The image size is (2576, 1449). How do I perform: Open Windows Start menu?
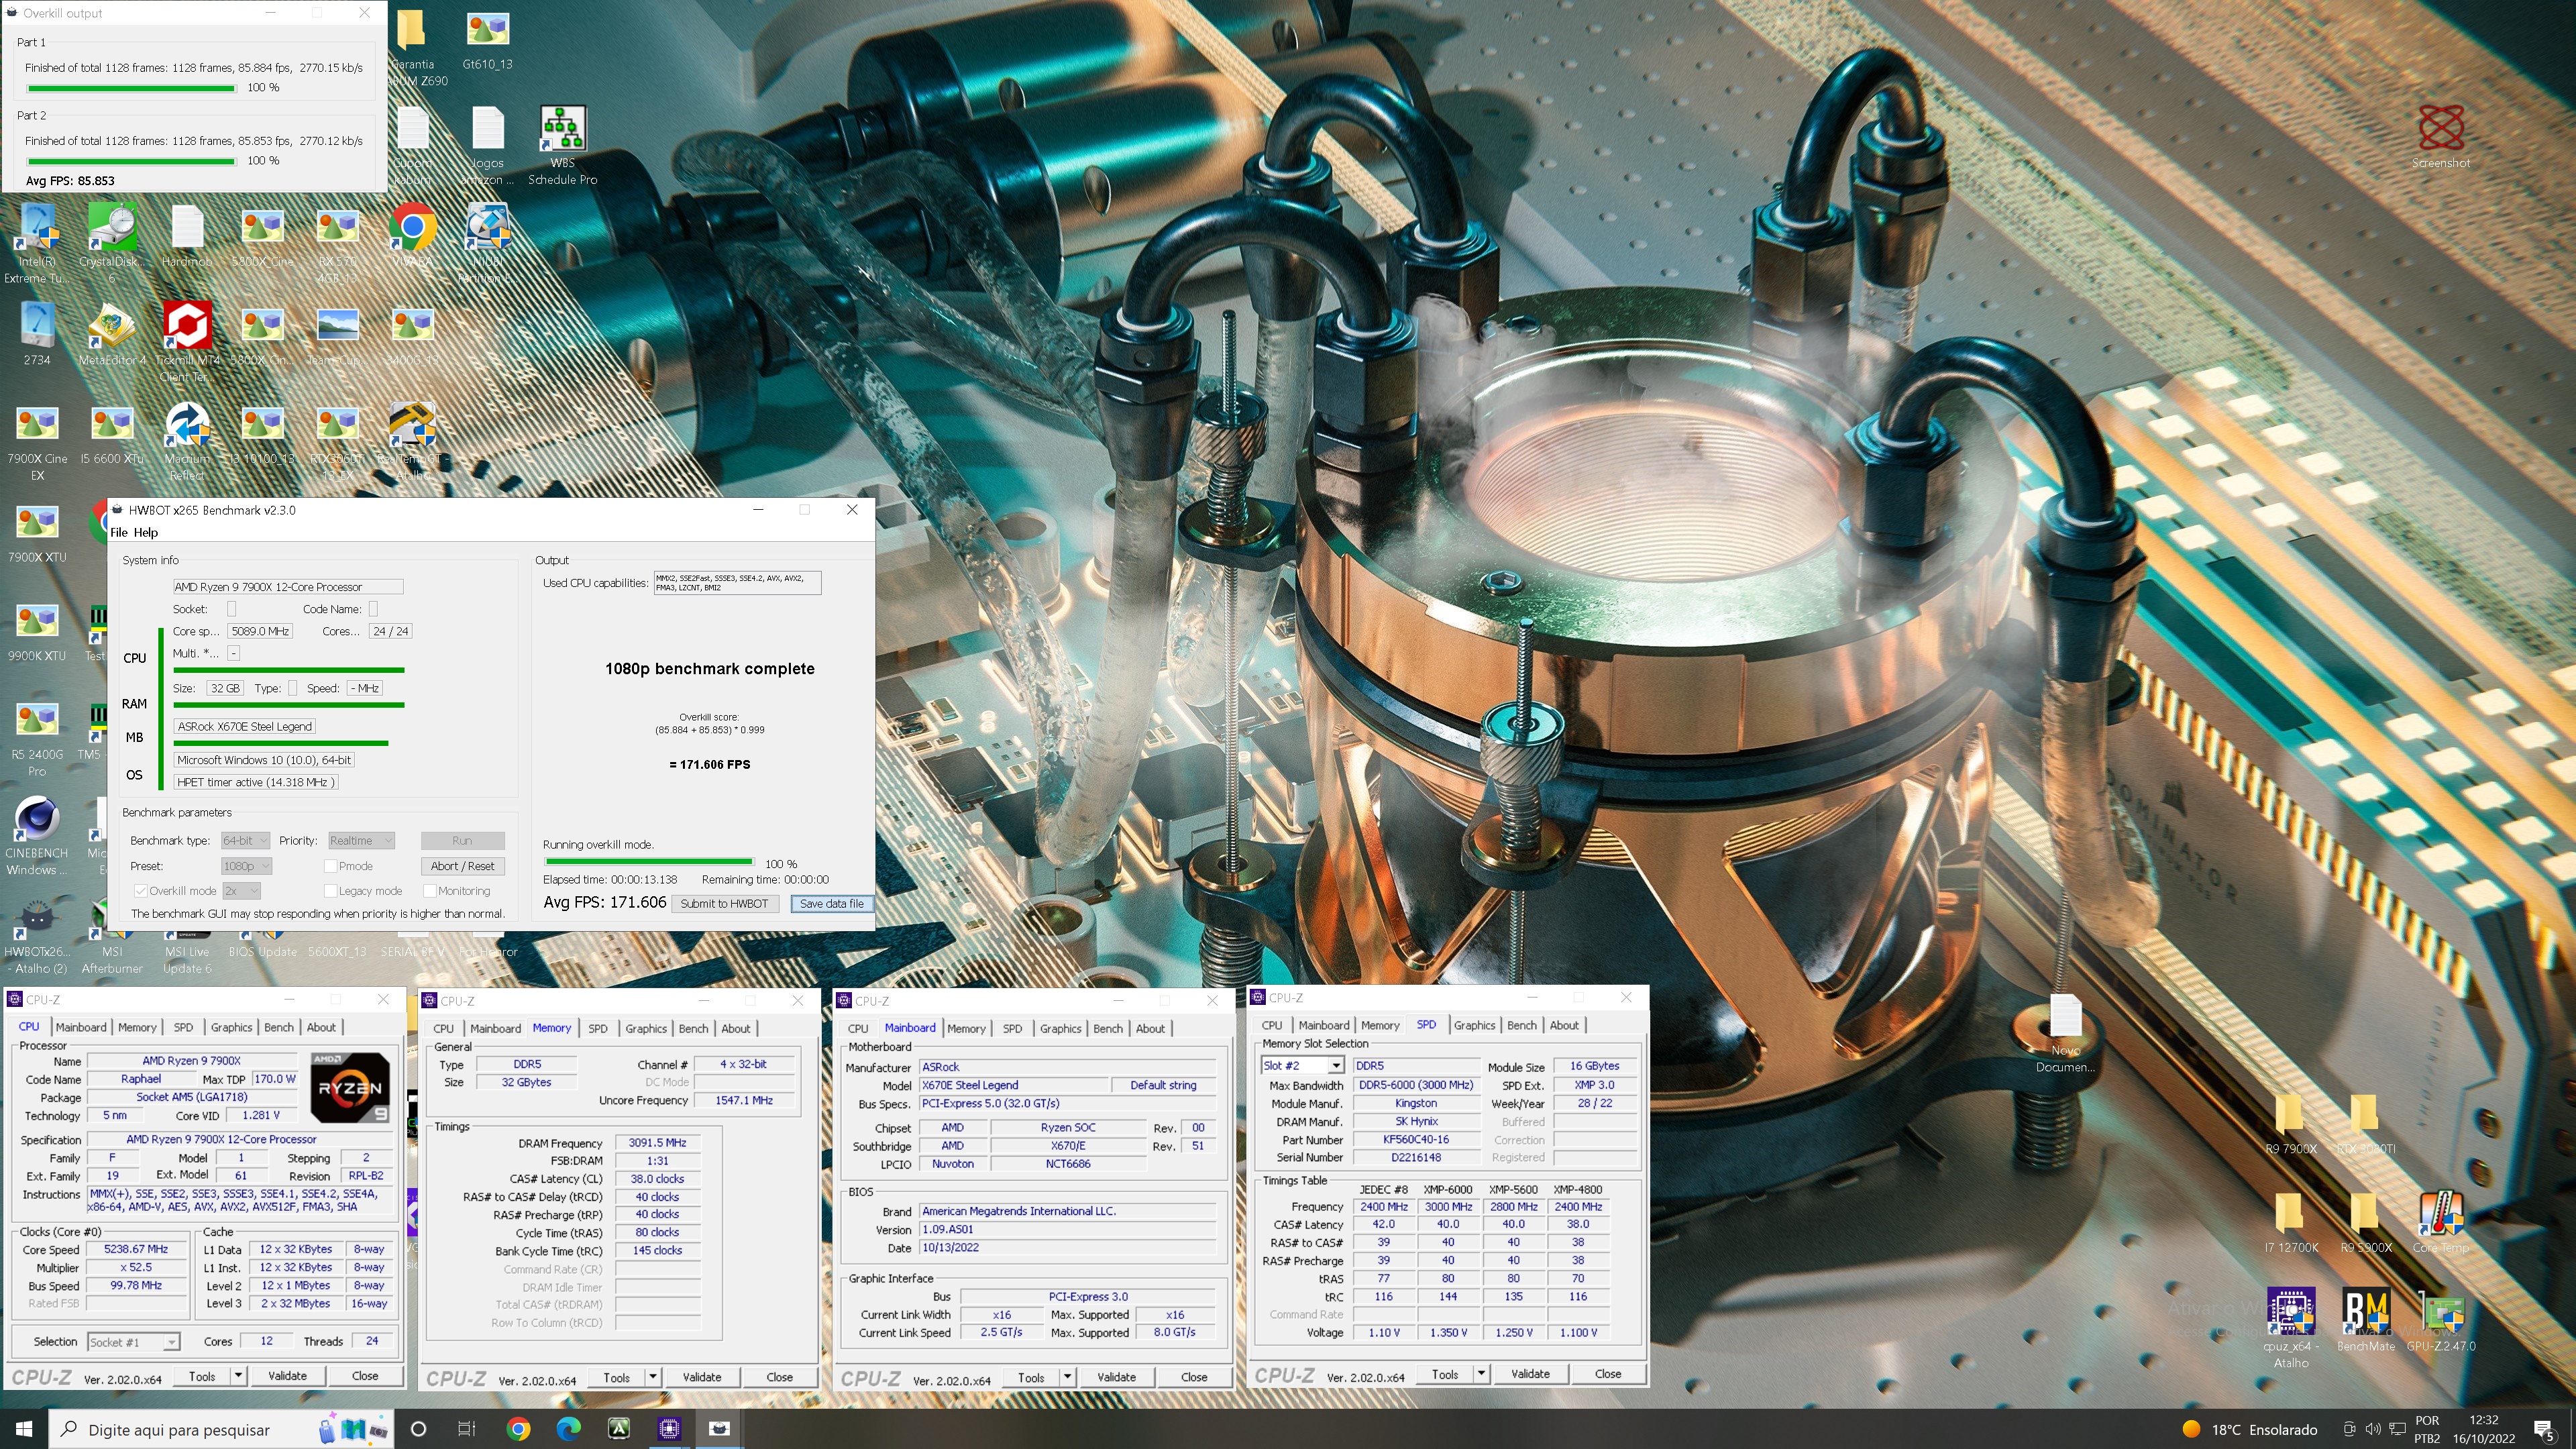[x=24, y=1429]
